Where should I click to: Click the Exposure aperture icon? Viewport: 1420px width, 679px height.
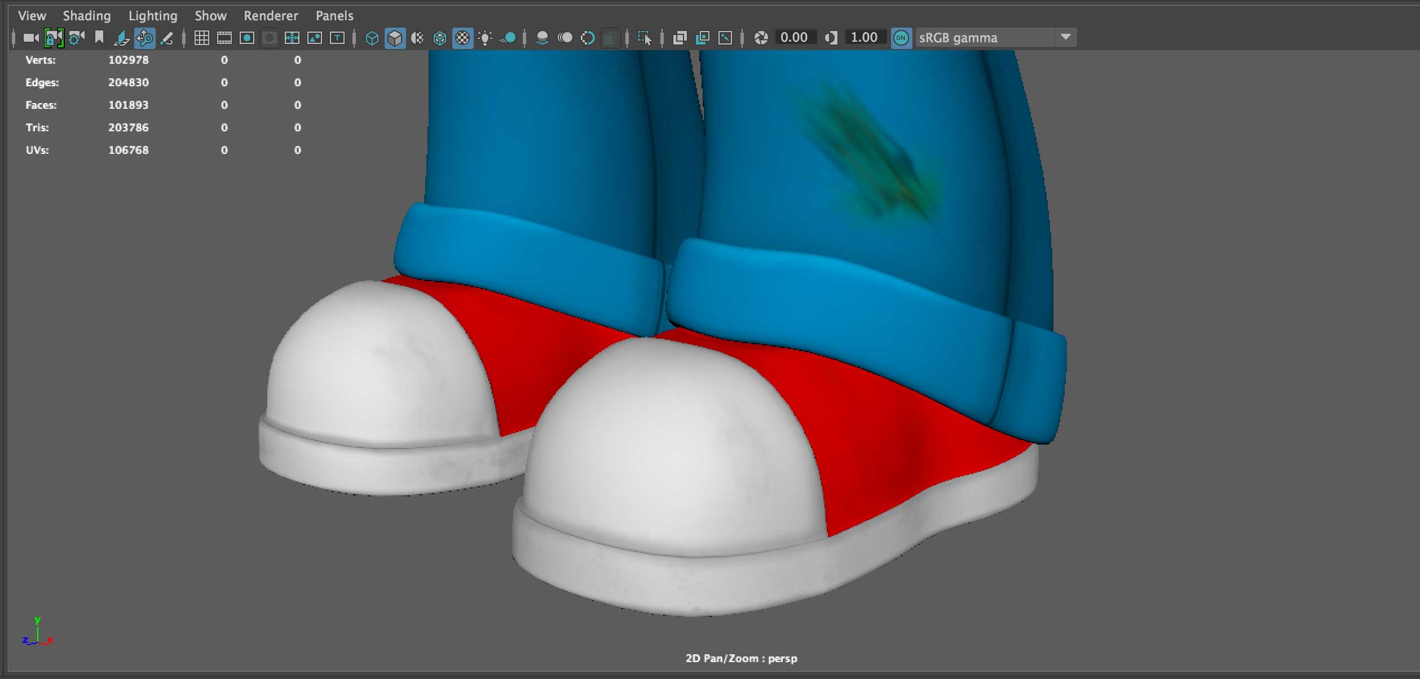coord(761,38)
